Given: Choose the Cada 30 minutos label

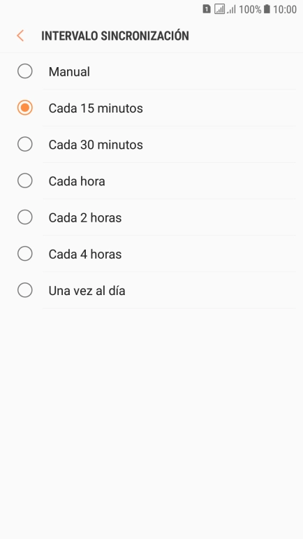Looking at the screenshot, I should tap(96, 145).
